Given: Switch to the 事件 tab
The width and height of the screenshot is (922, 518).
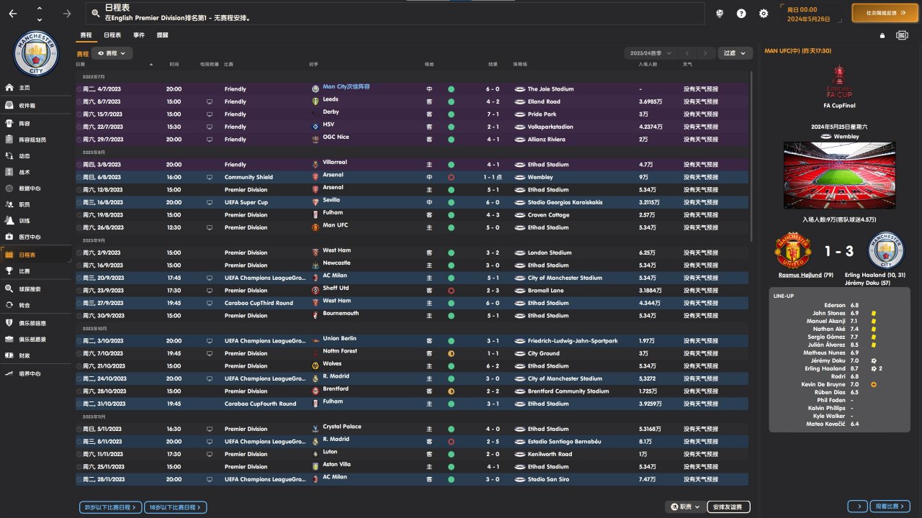Looking at the screenshot, I should pyautogui.click(x=138, y=35).
